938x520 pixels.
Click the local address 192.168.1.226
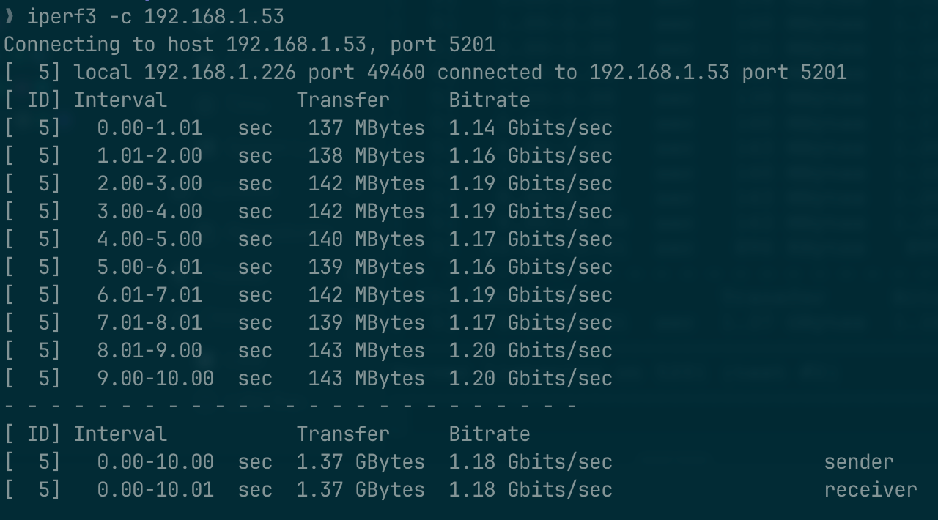coord(220,72)
